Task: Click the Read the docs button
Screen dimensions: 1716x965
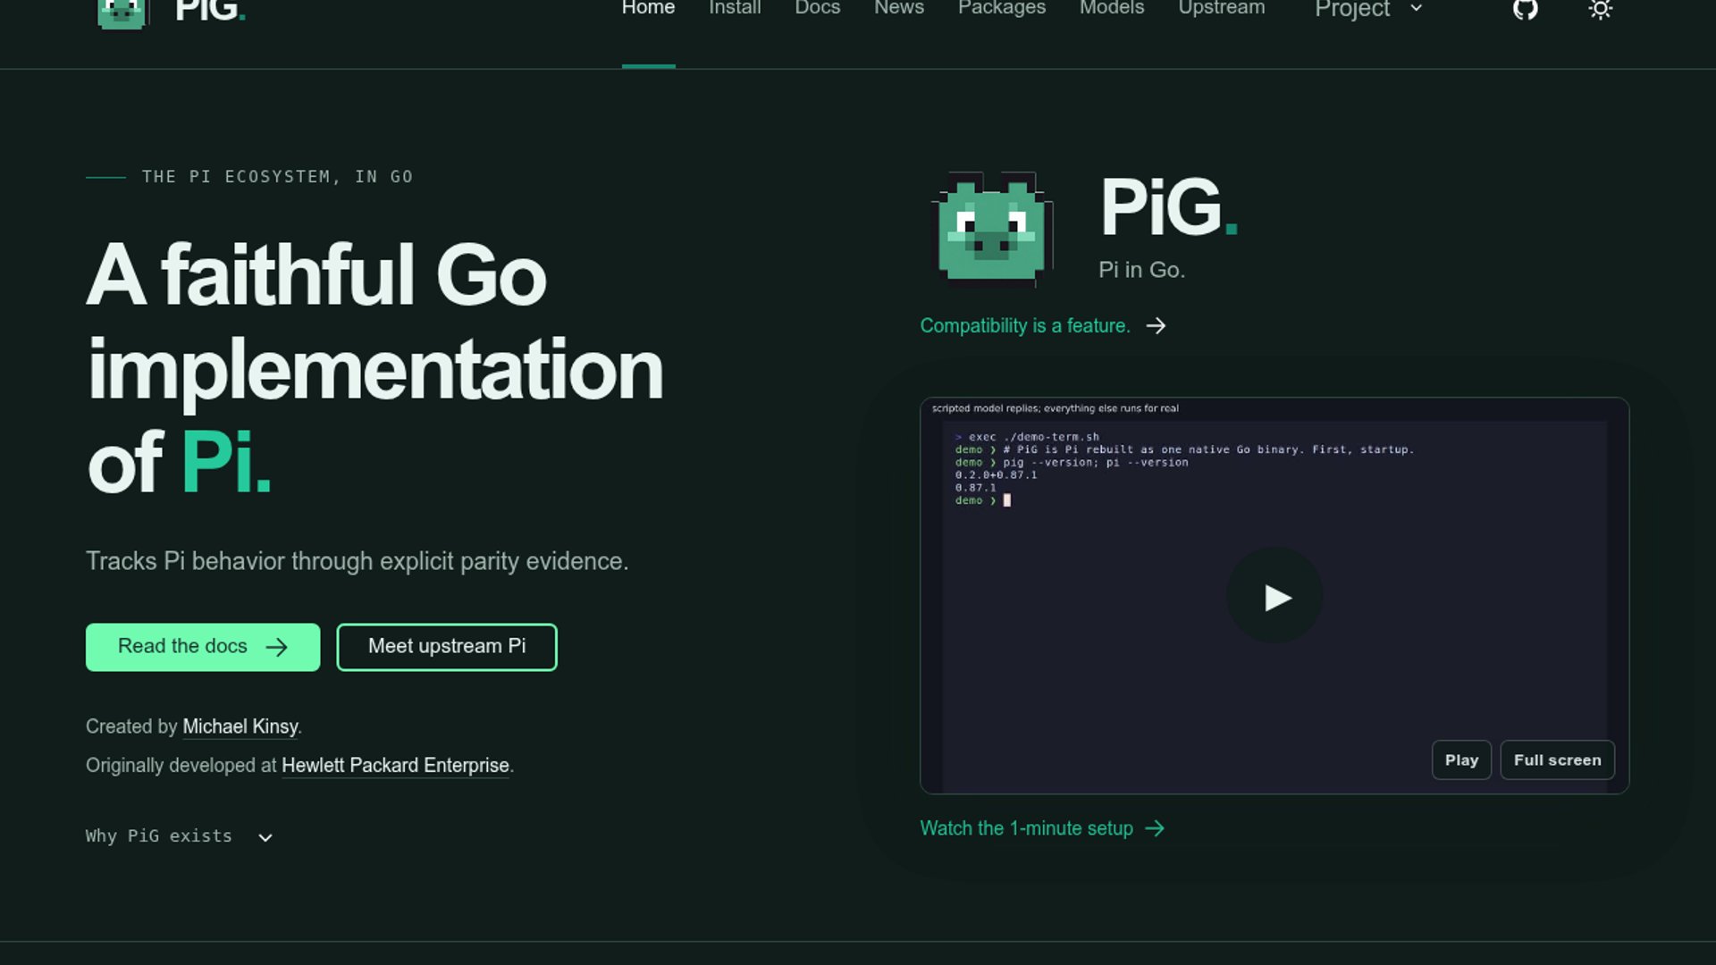Action: click(x=203, y=647)
